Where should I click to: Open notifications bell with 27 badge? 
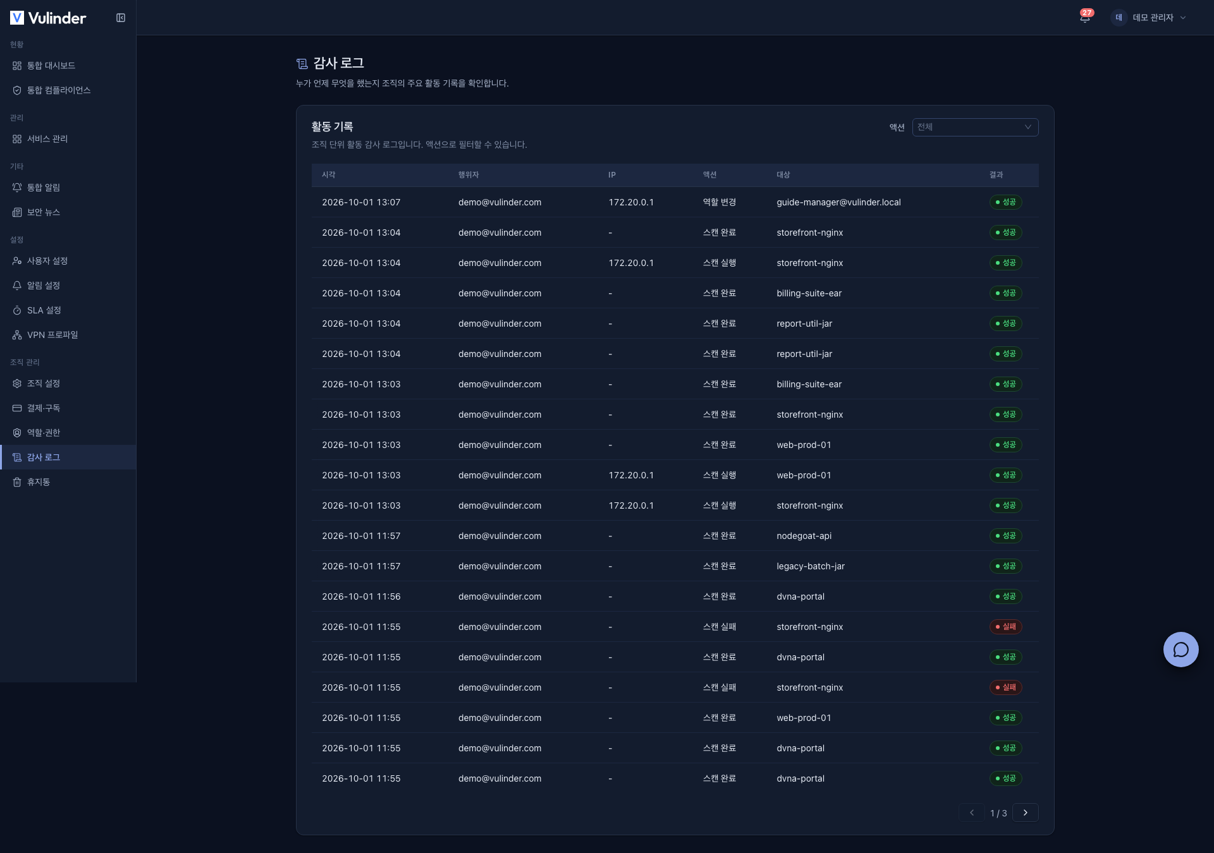click(1085, 17)
